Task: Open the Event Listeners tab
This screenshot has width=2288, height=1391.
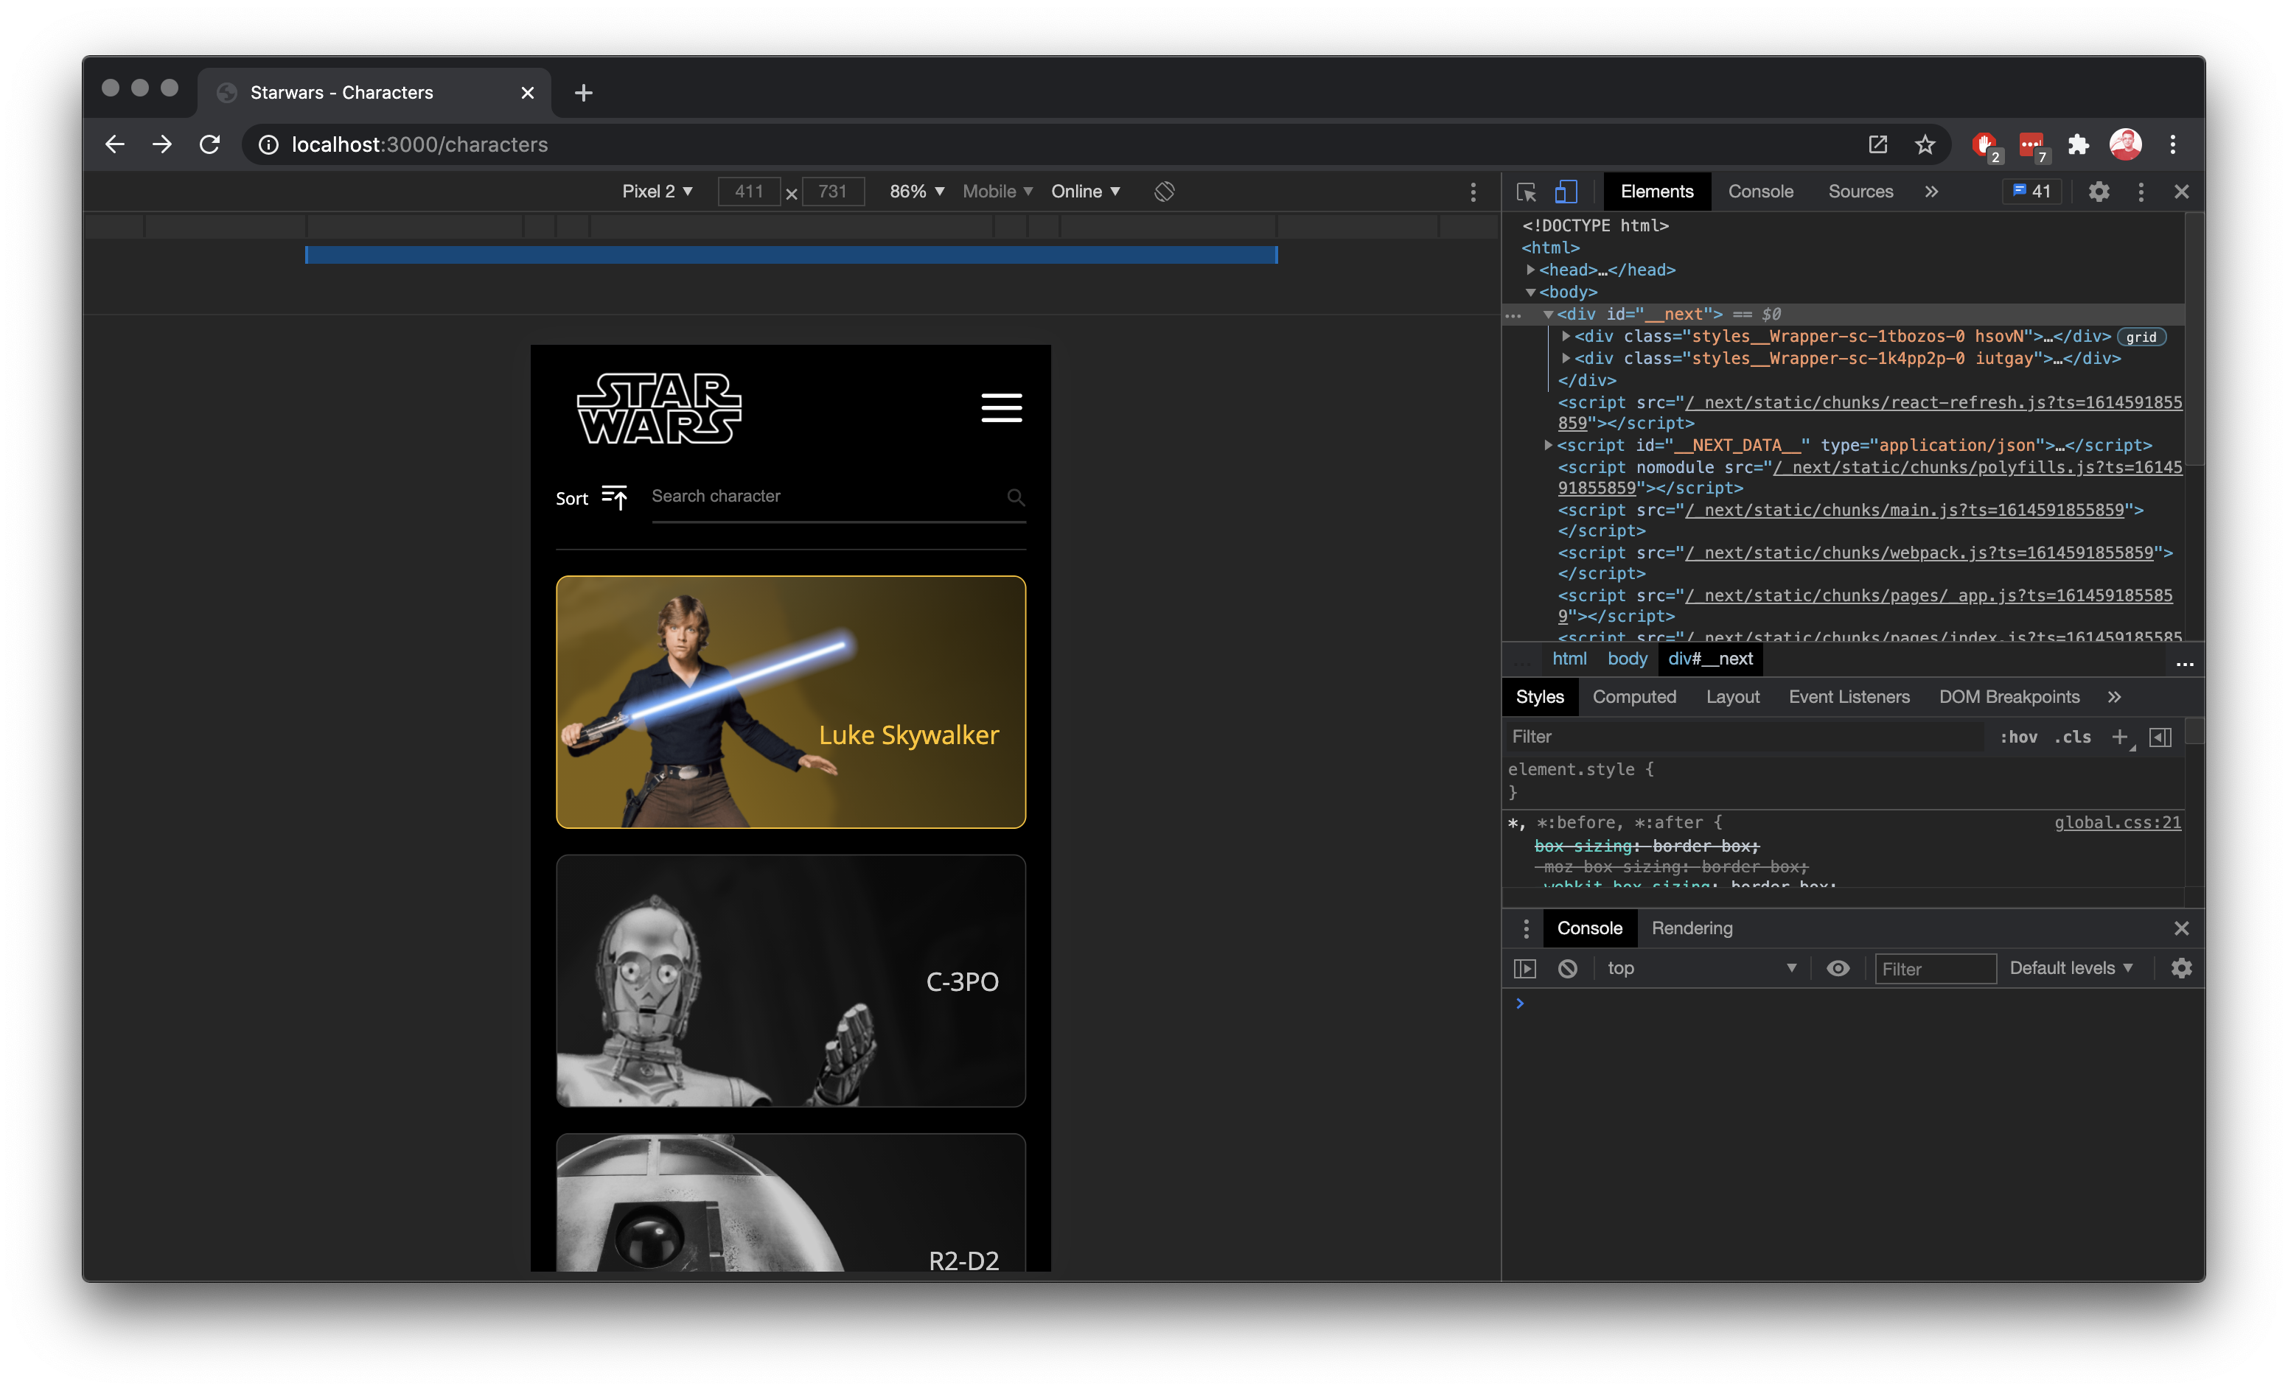Action: tap(1849, 697)
